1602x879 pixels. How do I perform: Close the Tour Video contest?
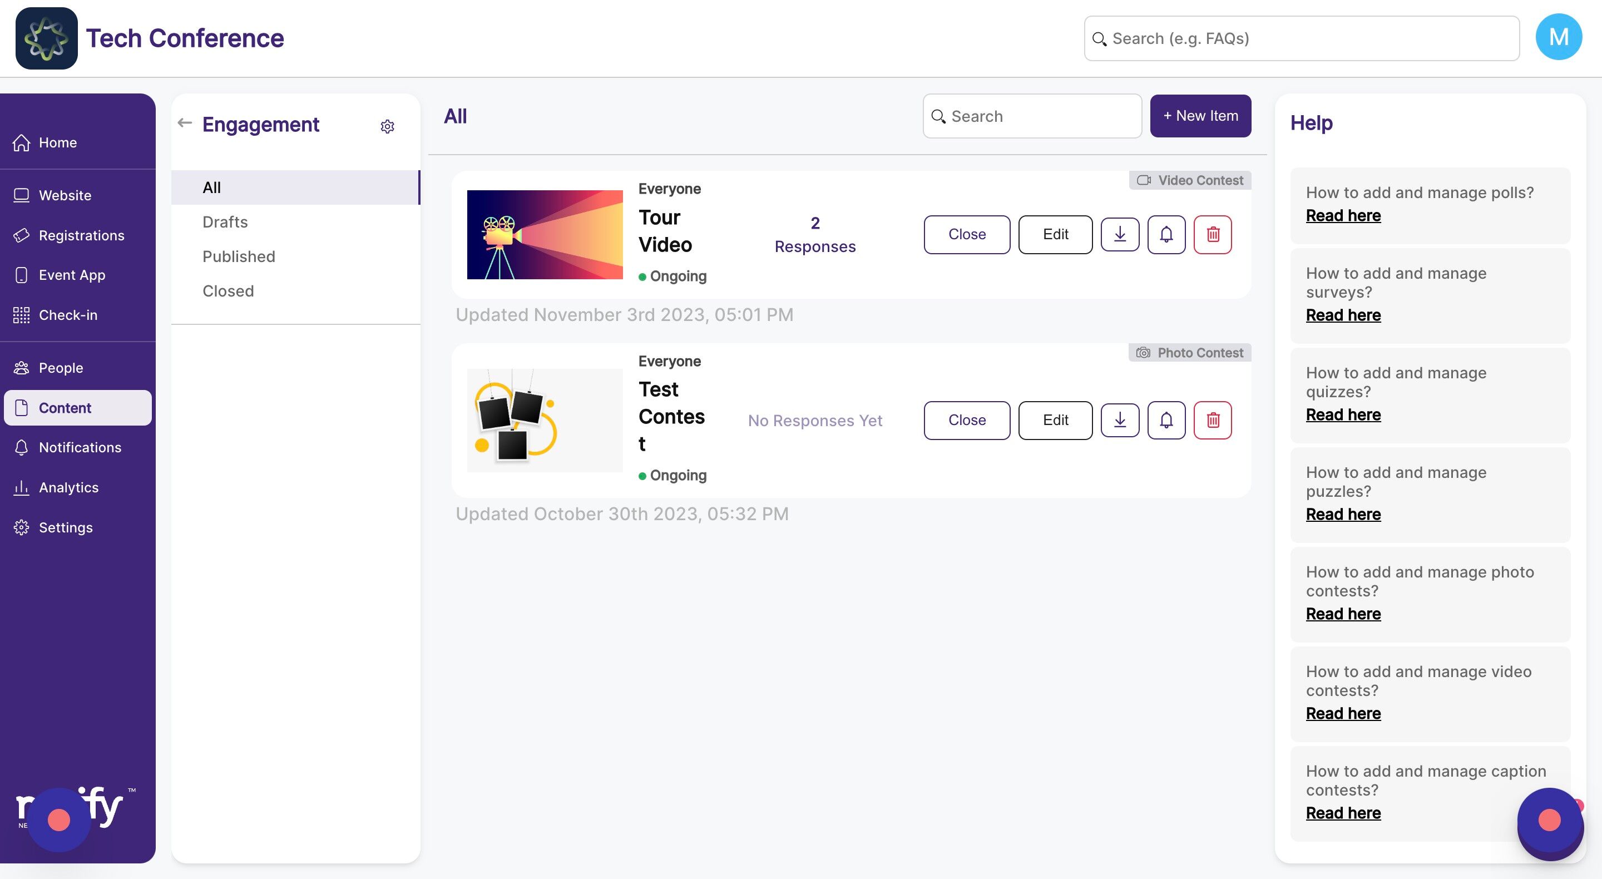[x=966, y=235]
